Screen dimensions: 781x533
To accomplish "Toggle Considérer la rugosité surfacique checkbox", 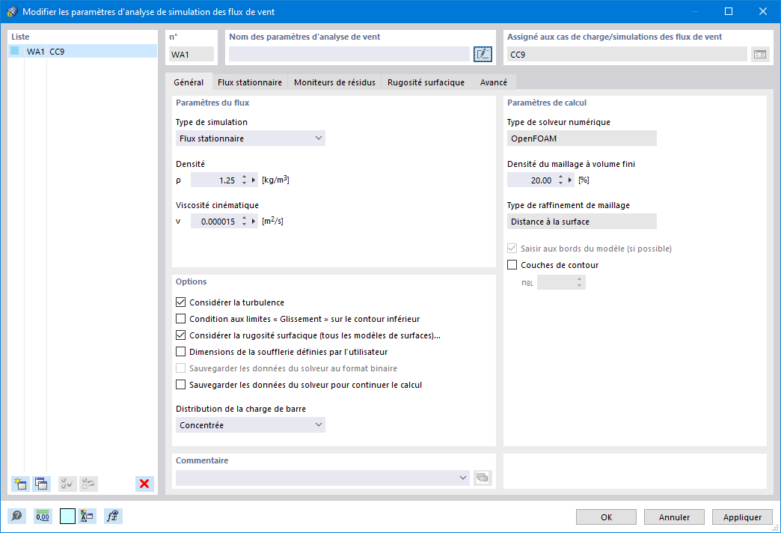I will [181, 335].
